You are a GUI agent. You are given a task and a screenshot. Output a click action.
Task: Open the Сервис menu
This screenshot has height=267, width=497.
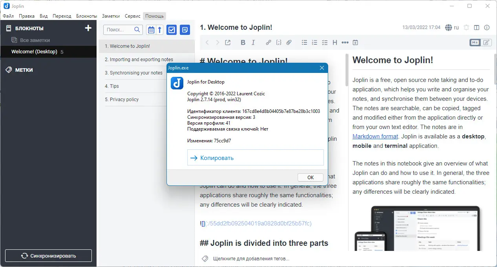[x=133, y=16]
